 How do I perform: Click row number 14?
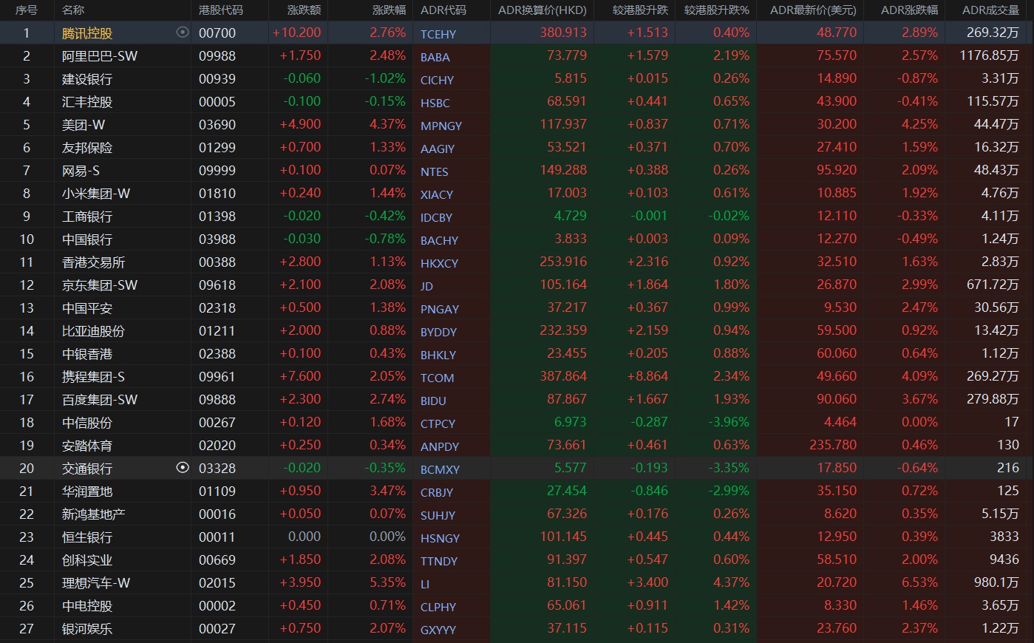pos(27,331)
